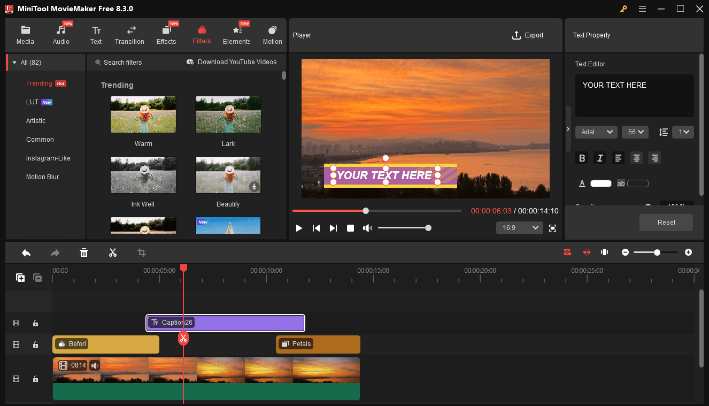Open the 16:9 aspect ratio dropdown
The width and height of the screenshot is (709, 406).
(519, 228)
